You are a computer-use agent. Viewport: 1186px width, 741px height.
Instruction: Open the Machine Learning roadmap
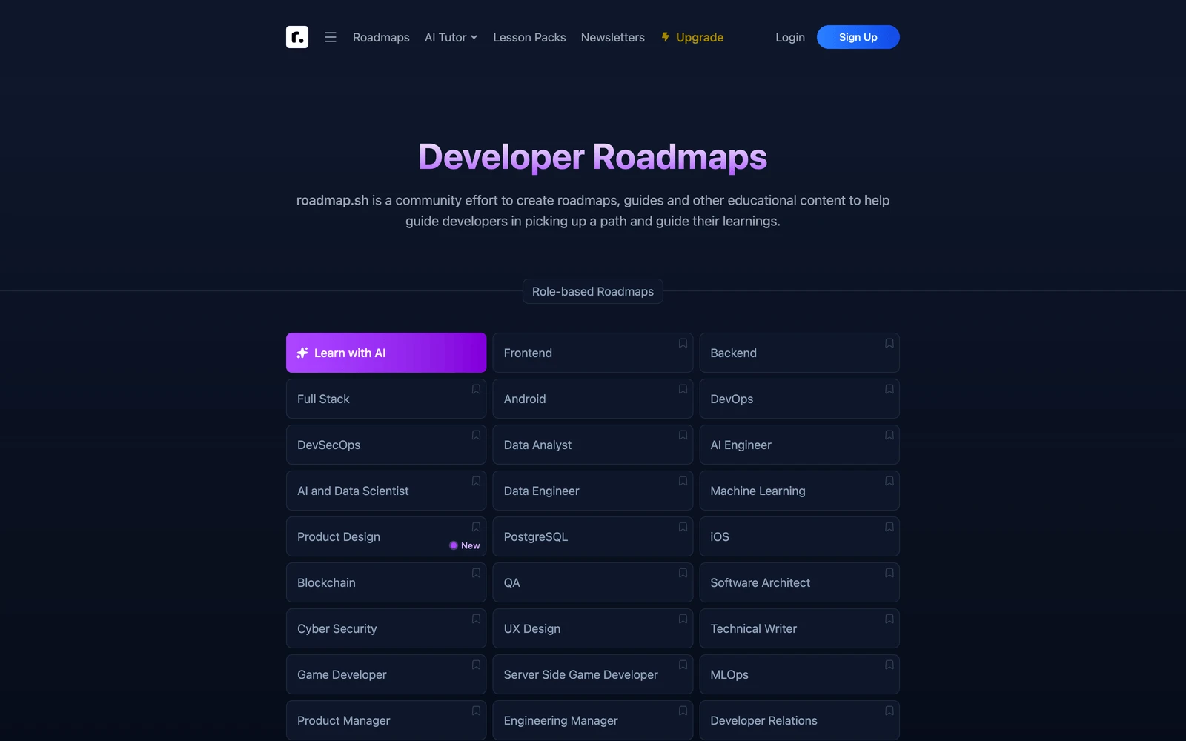click(x=799, y=491)
